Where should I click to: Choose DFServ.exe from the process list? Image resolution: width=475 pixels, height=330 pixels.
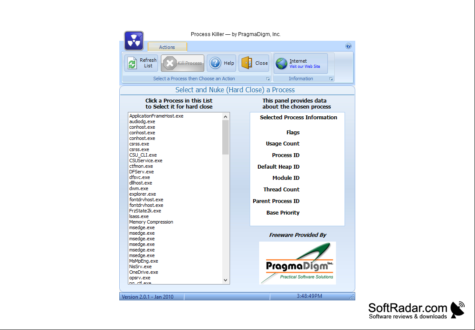[x=142, y=172]
